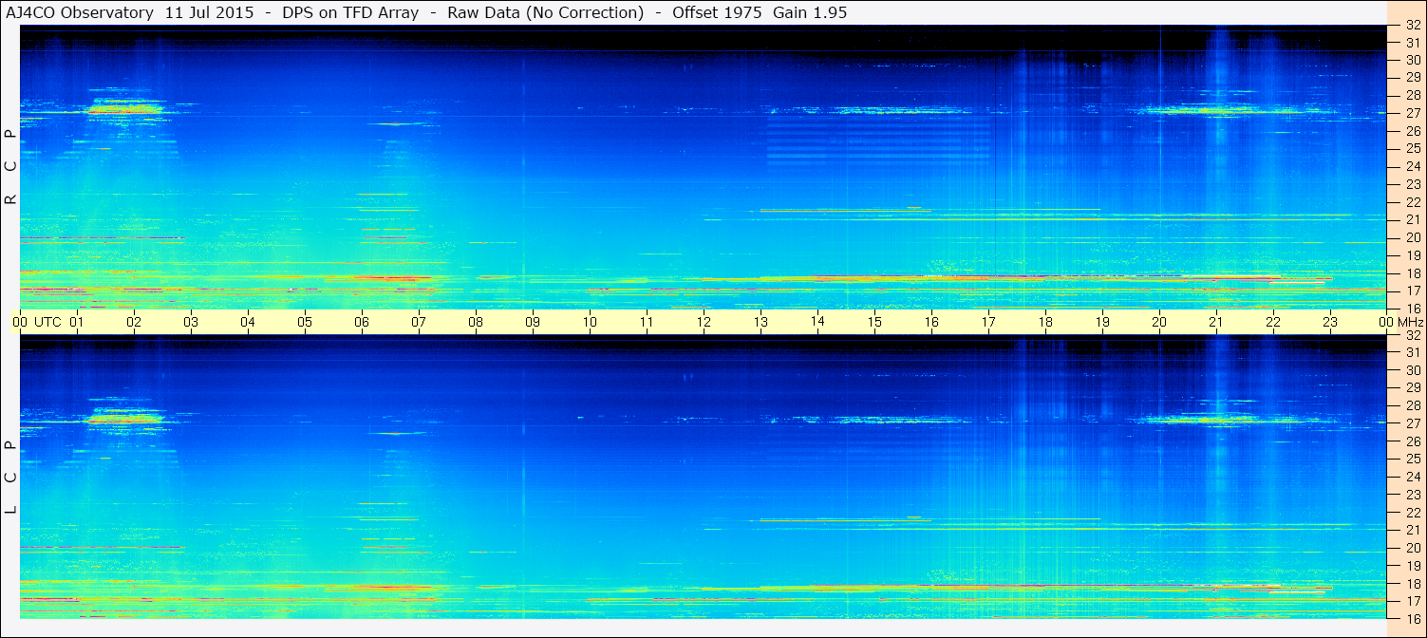Pick the 22 hour marker on time axis

[1273, 322]
